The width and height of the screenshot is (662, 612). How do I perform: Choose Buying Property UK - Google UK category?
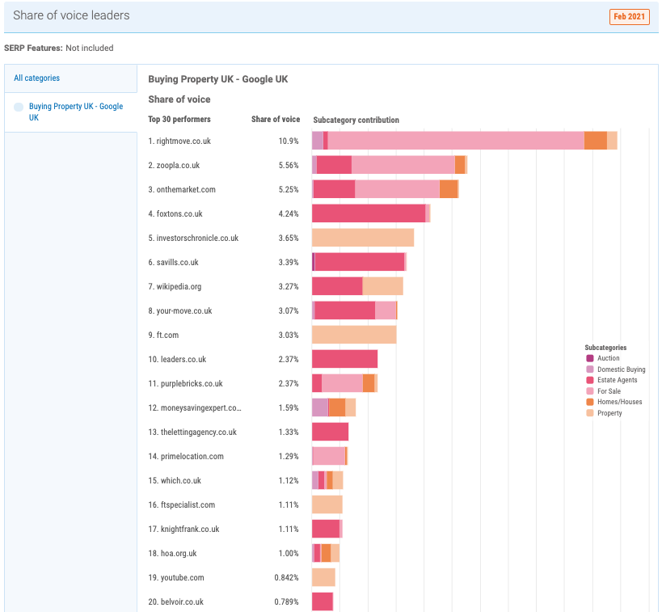click(x=76, y=112)
